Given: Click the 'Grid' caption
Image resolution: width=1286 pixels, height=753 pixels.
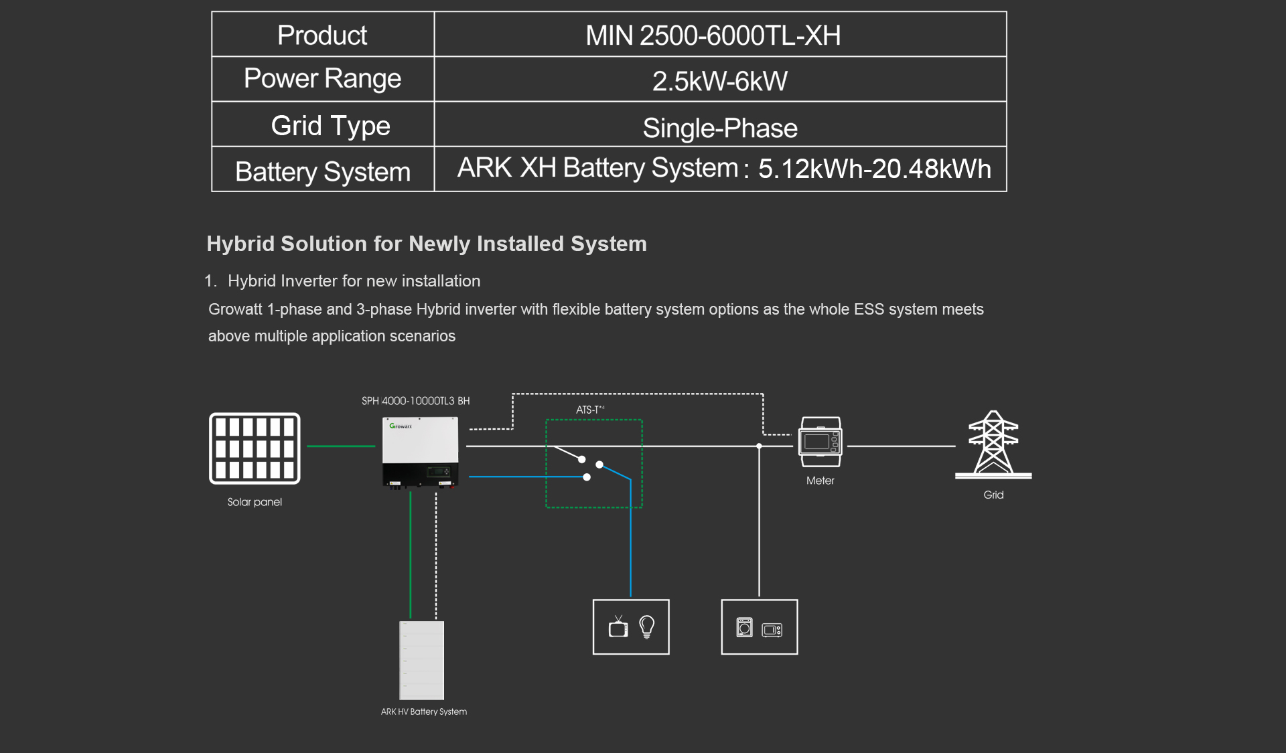Looking at the screenshot, I should 993,495.
